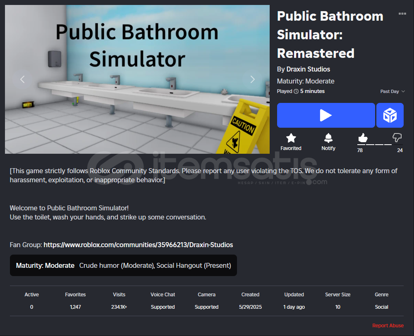Click the game screenshot thumbnail
The image size is (414, 336).
click(x=137, y=79)
